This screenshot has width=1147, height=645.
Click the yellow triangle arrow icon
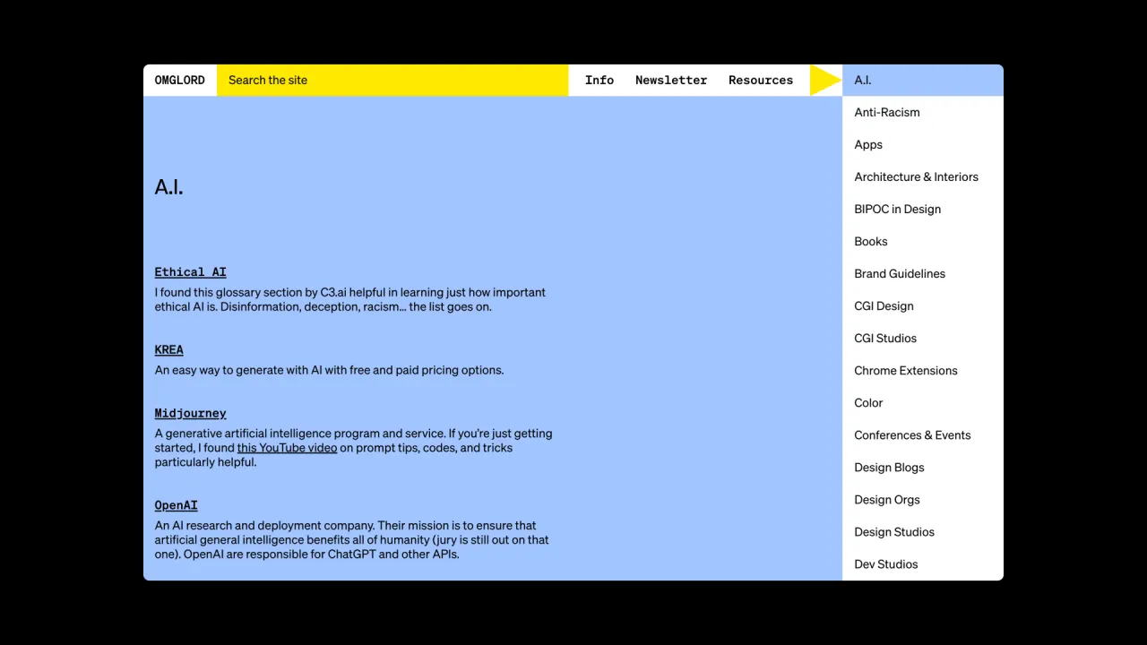pos(824,80)
